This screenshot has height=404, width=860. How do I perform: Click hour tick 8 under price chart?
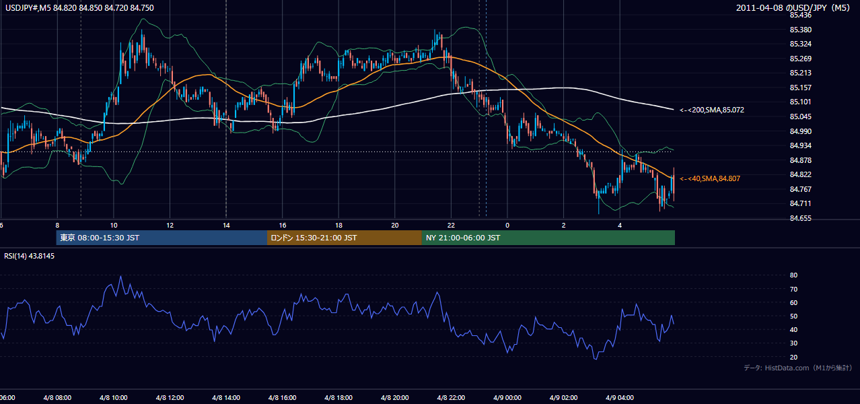tap(57, 225)
